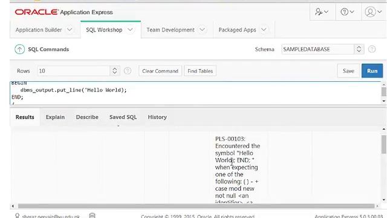The image size is (387, 218).
Task: Click the results scroll left arrow
Action: [x=13, y=206]
